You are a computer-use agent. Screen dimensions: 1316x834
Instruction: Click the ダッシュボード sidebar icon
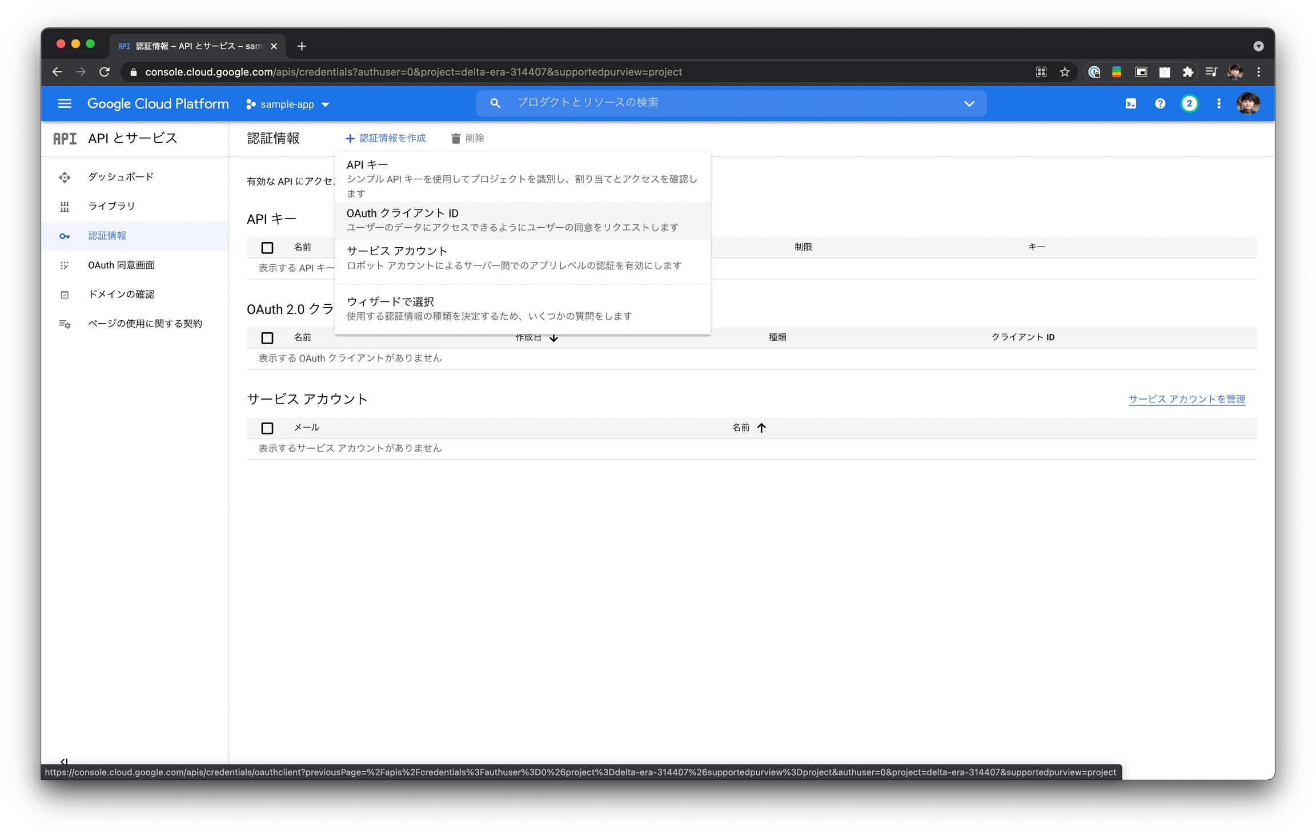[65, 177]
